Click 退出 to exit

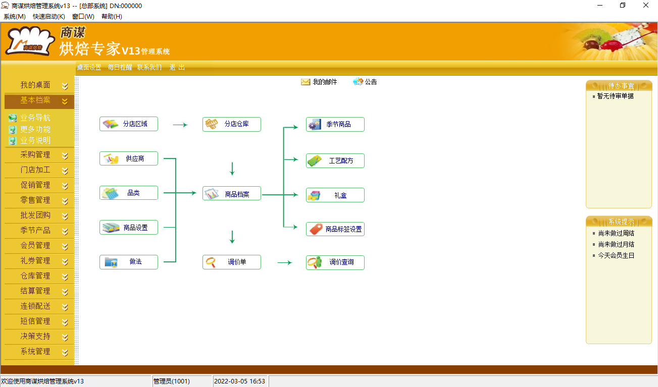tap(177, 67)
